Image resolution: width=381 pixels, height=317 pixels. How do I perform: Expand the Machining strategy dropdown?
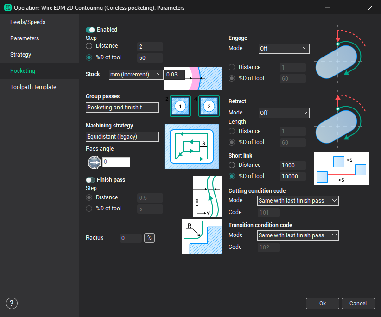[122, 137]
